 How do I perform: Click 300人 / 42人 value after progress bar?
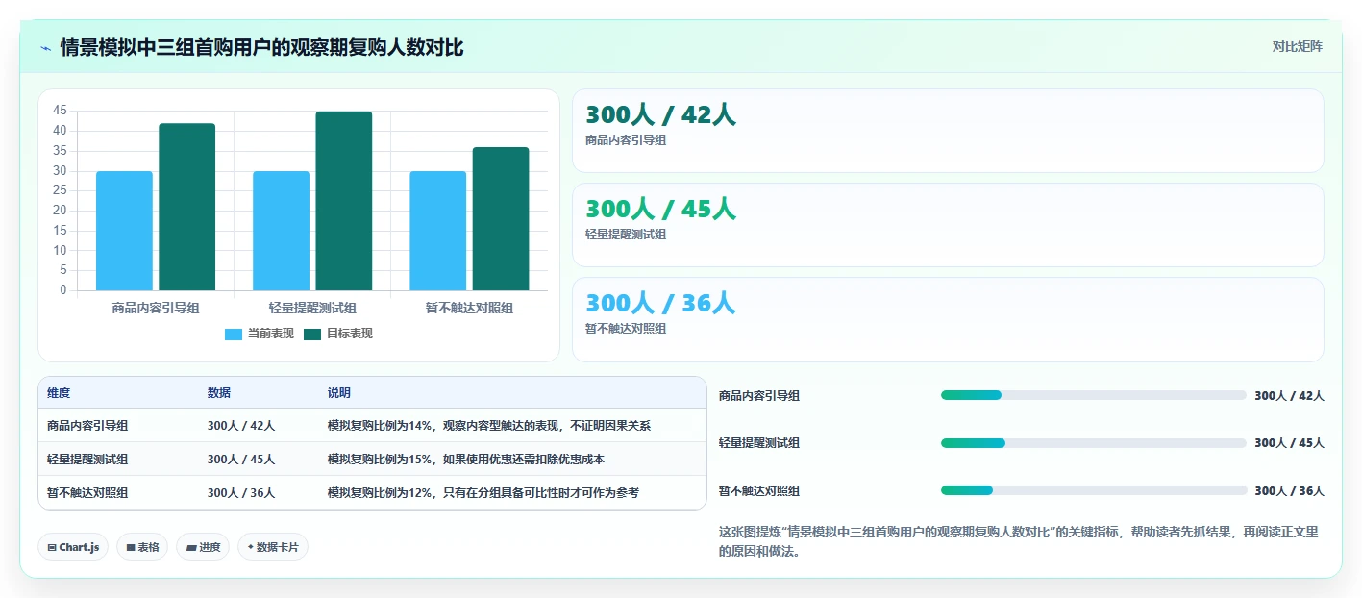point(1290,395)
